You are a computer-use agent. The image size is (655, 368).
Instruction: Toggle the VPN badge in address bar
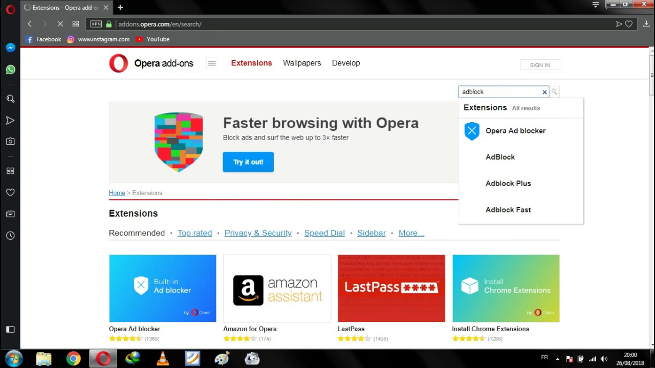96,24
